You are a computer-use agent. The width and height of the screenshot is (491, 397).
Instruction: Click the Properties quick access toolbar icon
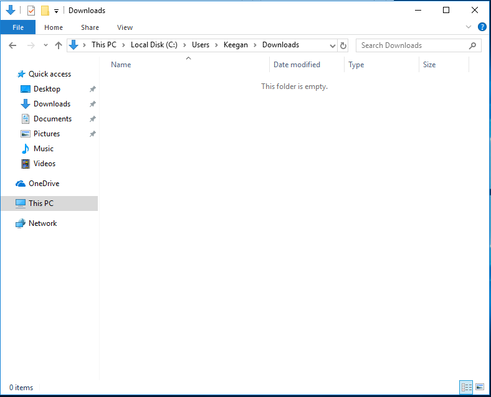tap(31, 11)
